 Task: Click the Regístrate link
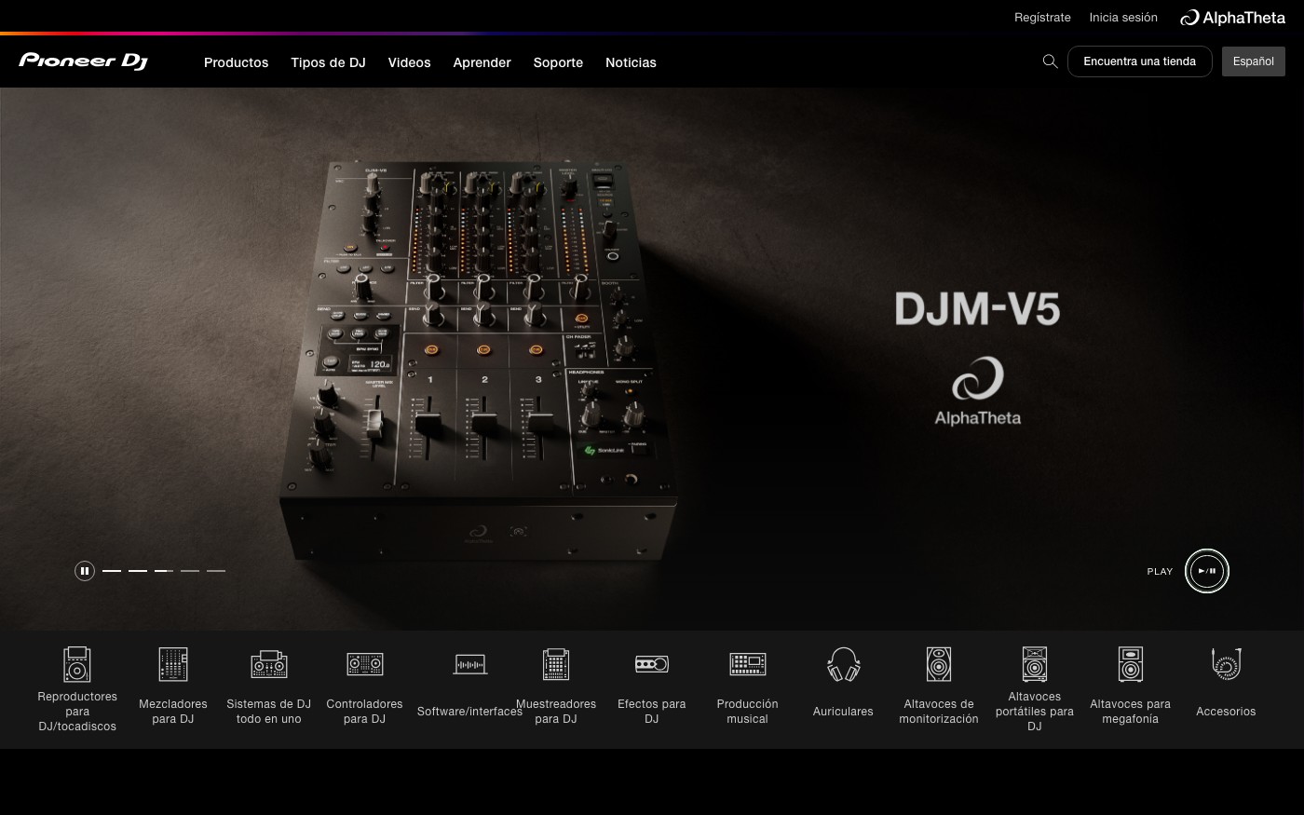pyautogui.click(x=1042, y=18)
